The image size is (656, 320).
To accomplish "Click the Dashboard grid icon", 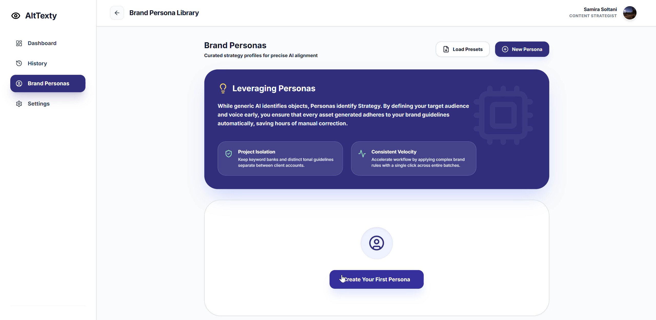I will (x=19, y=43).
